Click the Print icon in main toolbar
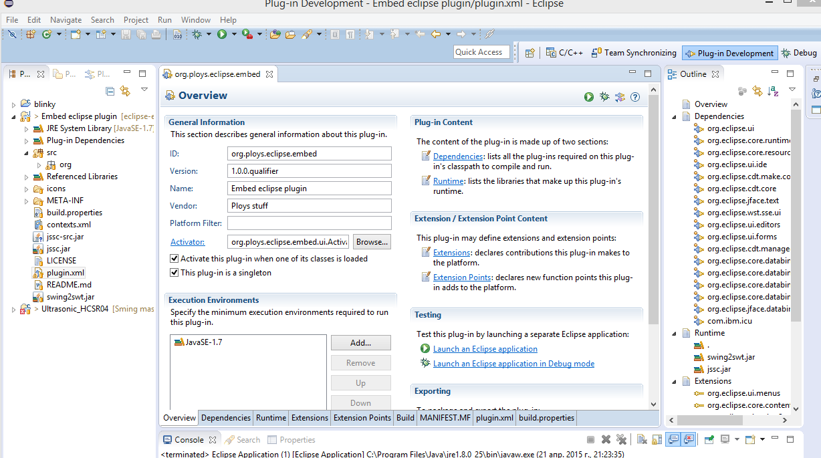Viewport: 821px width, 458px height. [x=156, y=34]
